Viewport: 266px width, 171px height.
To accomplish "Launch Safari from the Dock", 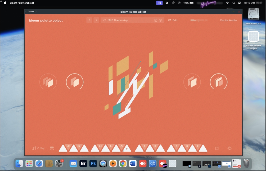I will [x=39, y=163].
